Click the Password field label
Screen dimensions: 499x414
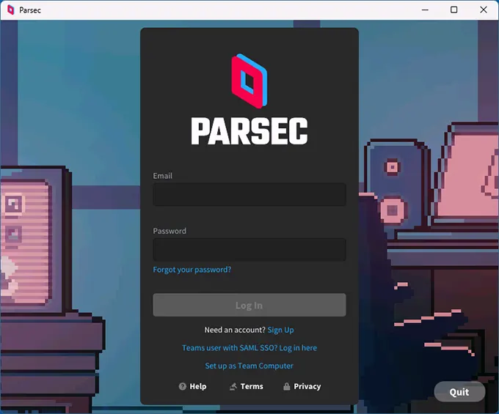coord(170,231)
